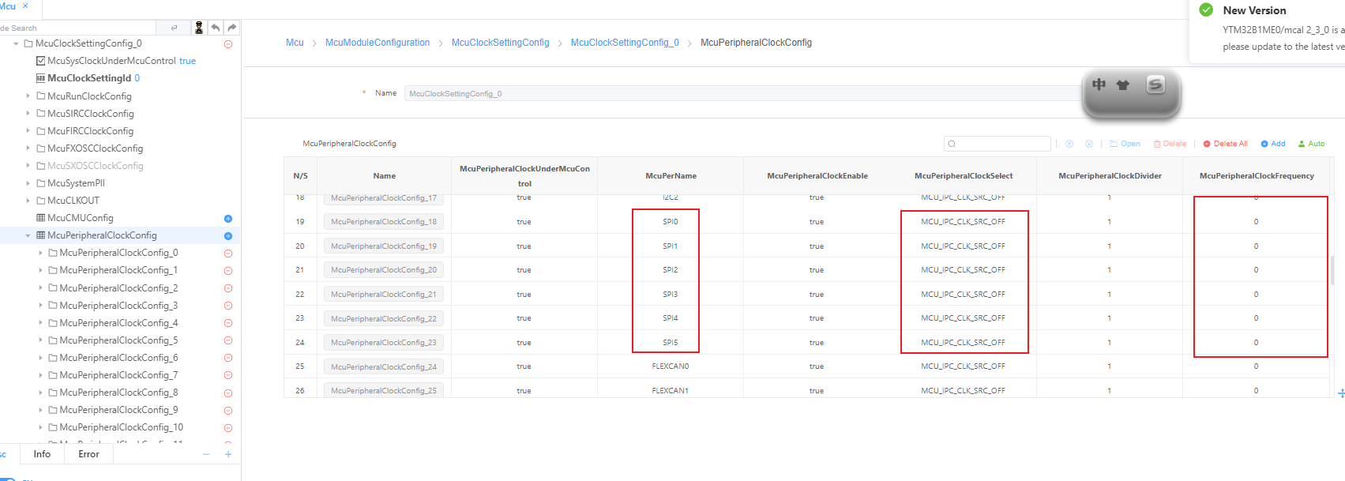Click the undo arrow in tree toolbar
The width and height of the screenshot is (1345, 481).
pos(216,28)
